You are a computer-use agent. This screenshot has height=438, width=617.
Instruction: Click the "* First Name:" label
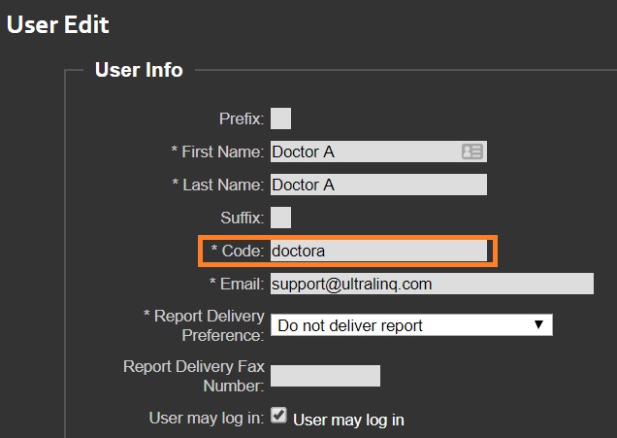point(217,152)
